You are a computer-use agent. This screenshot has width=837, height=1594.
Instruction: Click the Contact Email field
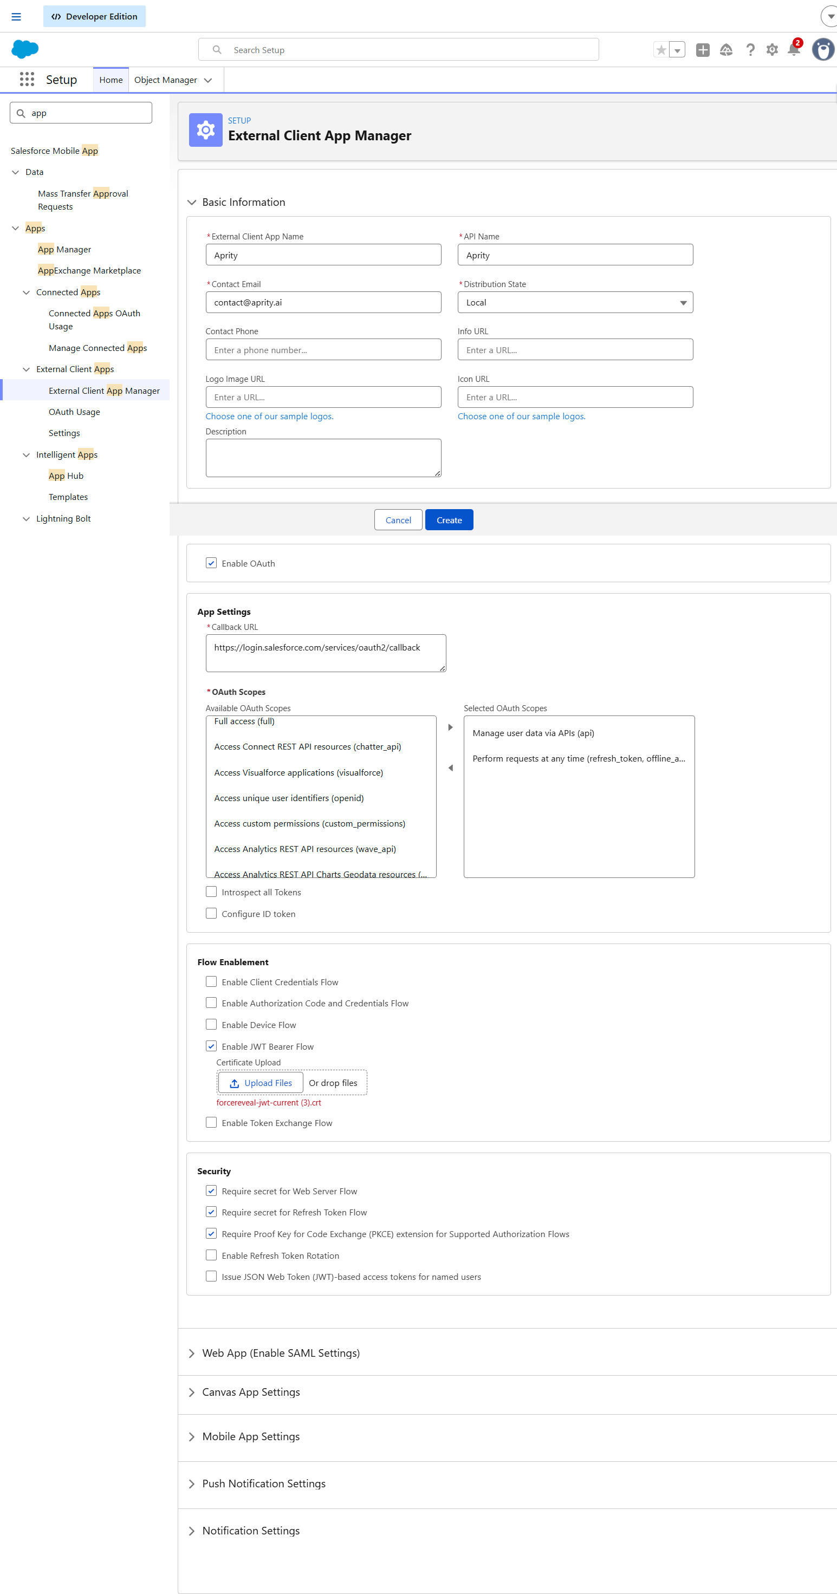[323, 303]
